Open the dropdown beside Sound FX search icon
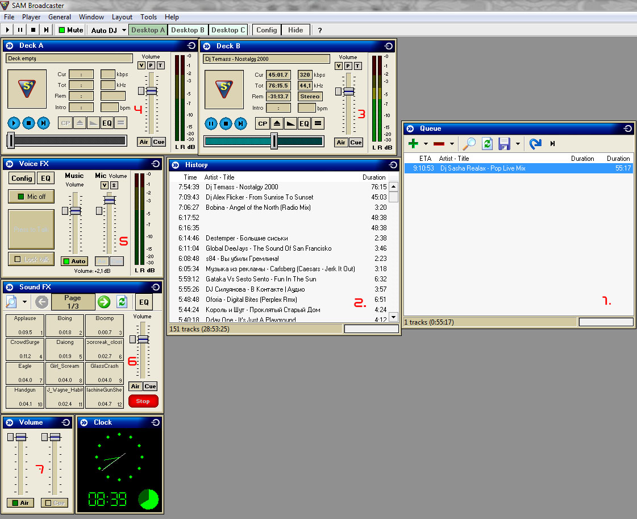The height and width of the screenshot is (519, 637). (25, 302)
